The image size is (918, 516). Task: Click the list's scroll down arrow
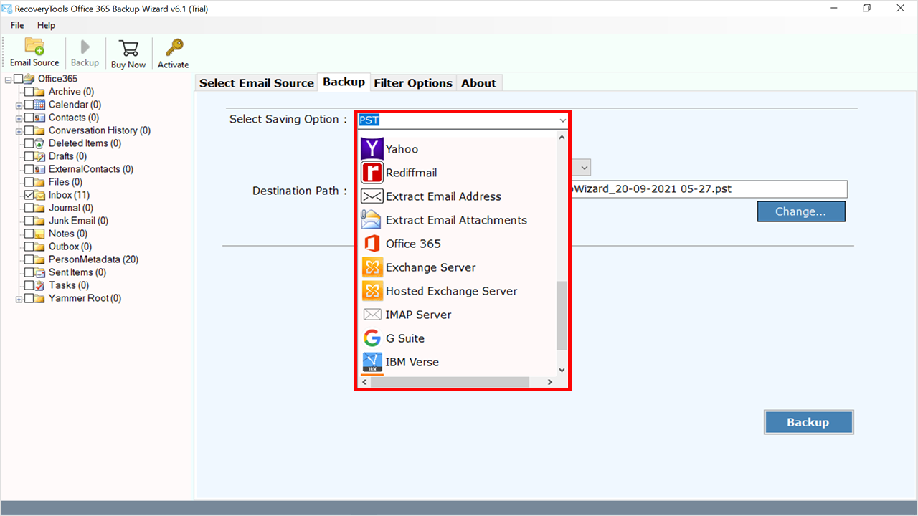562,370
